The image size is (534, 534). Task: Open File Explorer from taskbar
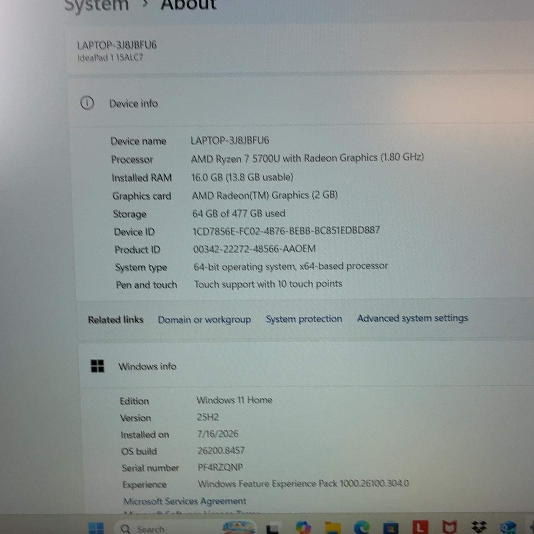(333, 528)
